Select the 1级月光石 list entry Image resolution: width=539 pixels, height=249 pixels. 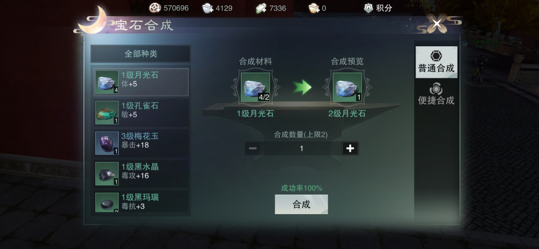[141, 82]
